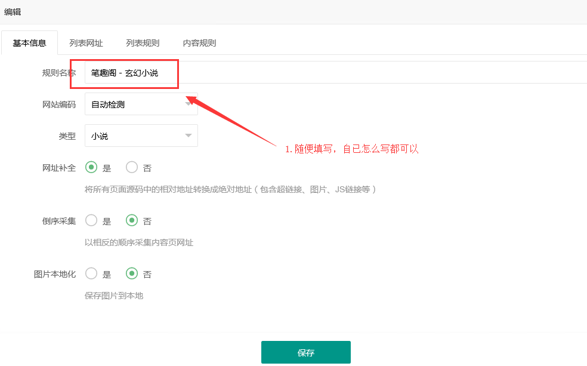Open the 列表网址 tab

coord(86,43)
